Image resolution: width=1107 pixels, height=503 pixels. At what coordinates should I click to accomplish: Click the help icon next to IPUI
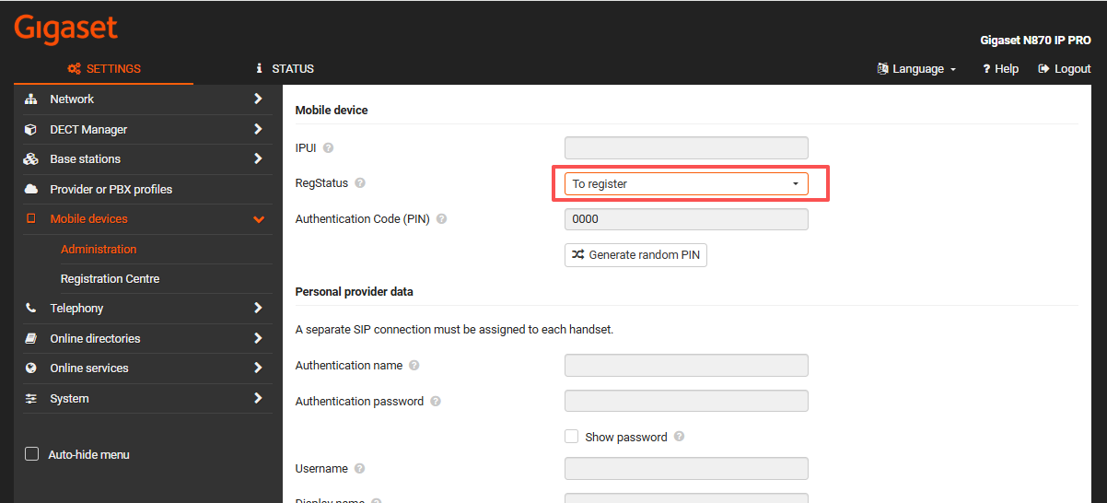point(329,147)
